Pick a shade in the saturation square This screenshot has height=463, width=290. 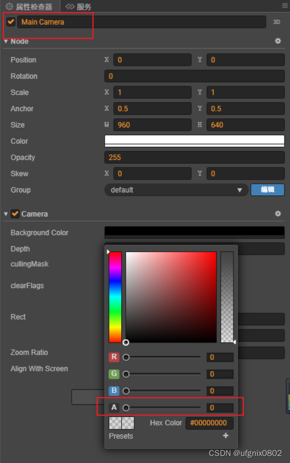[171, 297]
